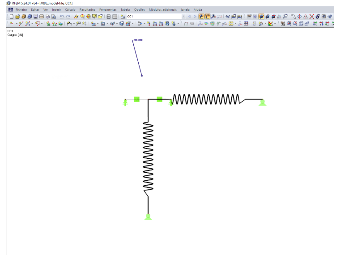Viewport: 340px width, 255px height.
Task: Click the yellow magnifier clock icon in top toolbar
Action: coord(82,17)
